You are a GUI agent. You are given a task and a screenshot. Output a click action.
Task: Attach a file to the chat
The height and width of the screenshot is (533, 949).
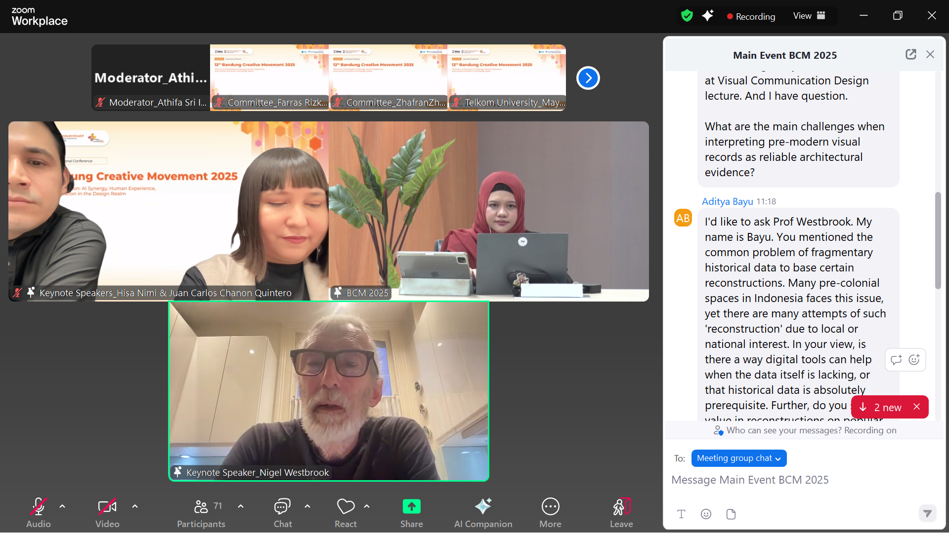pos(731,514)
